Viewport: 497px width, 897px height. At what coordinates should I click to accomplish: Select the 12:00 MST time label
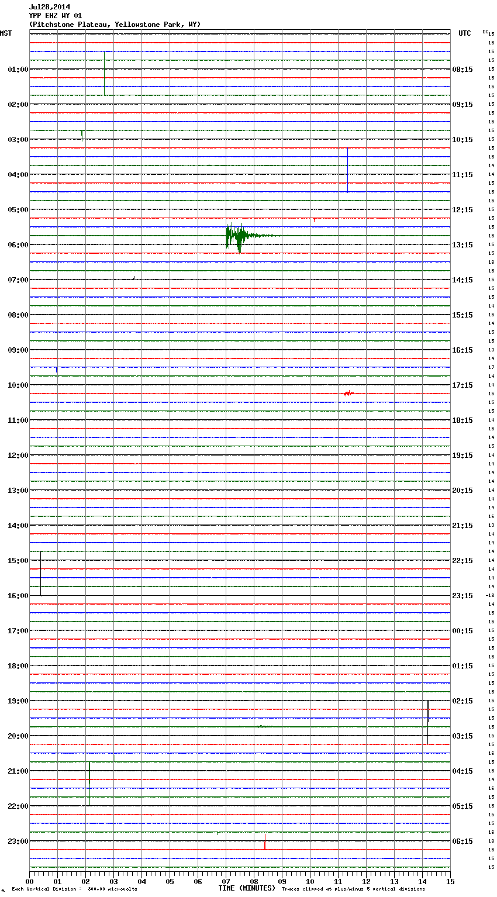pos(18,456)
